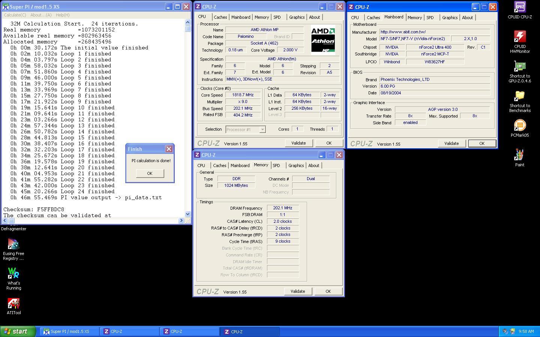Open the CPUID CPU-Z desktop icon
The image size is (540, 337).
tap(520, 10)
